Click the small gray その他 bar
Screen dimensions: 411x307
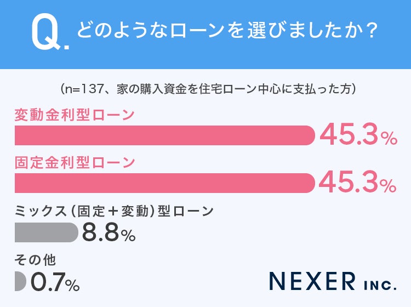[20, 281]
